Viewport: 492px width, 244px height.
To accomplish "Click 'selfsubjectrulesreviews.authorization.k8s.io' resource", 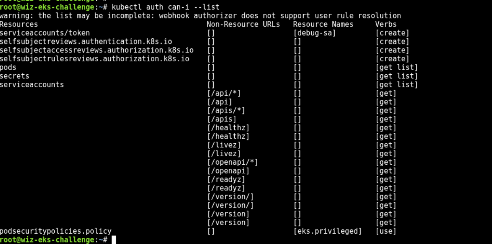I will [x=95, y=59].
